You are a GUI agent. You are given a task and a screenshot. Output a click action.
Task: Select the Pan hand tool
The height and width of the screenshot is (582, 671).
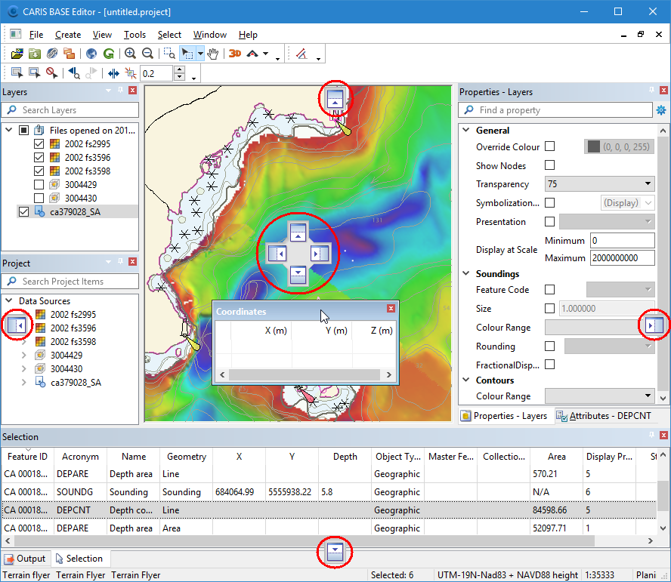pyautogui.click(x=213, y=54)
